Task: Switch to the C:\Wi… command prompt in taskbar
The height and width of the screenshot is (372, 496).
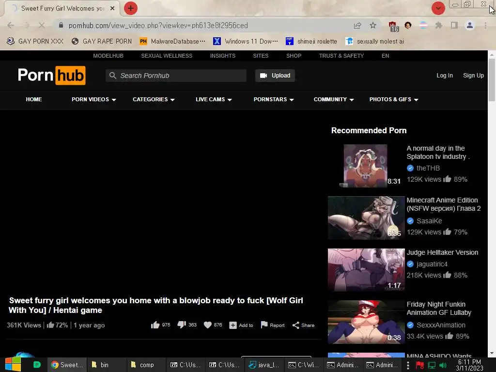Action: coord(303,365)
